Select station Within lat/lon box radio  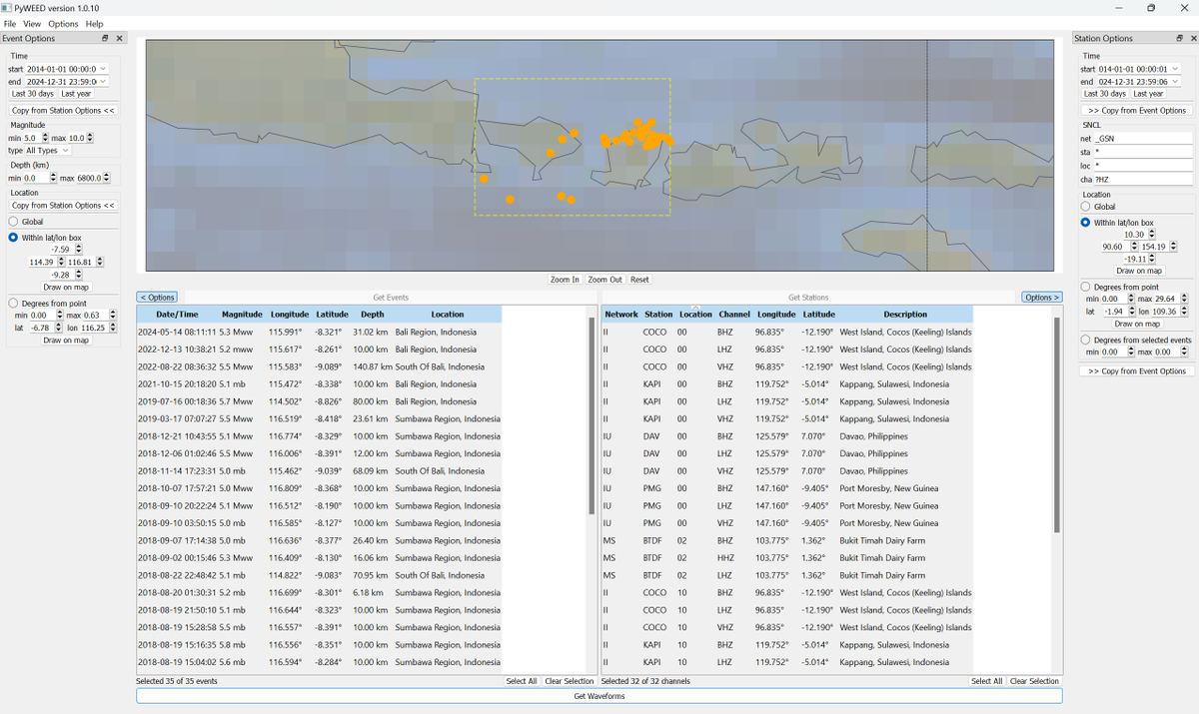1085,223
